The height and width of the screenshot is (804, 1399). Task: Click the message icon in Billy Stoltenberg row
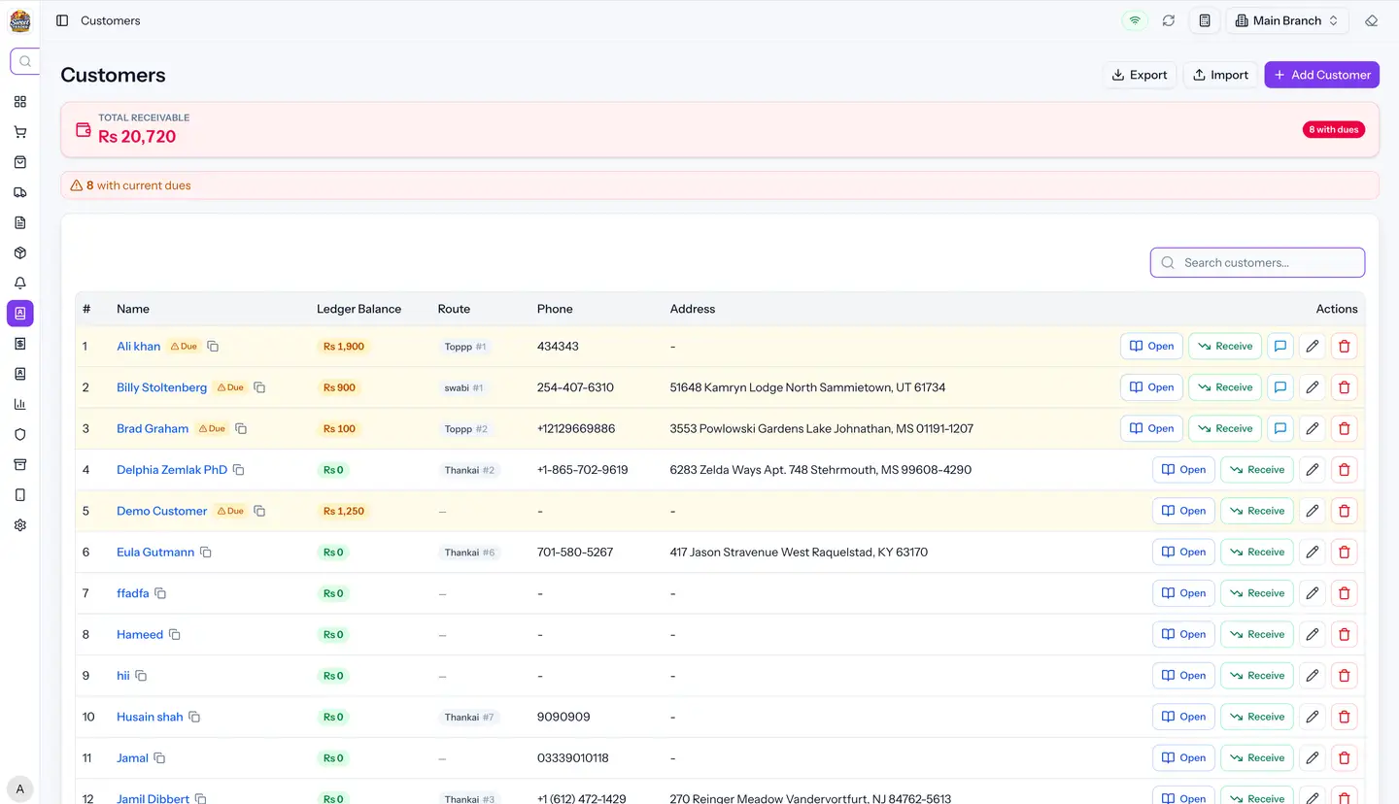click(1280, 387)
